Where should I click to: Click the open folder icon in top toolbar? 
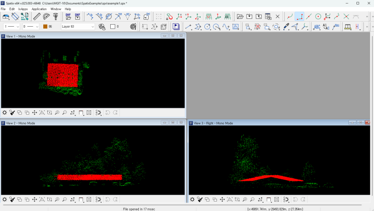(240, 17)
